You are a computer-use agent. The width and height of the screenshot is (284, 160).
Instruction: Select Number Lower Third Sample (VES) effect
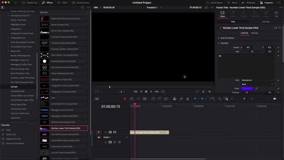(x=64, y=128)
